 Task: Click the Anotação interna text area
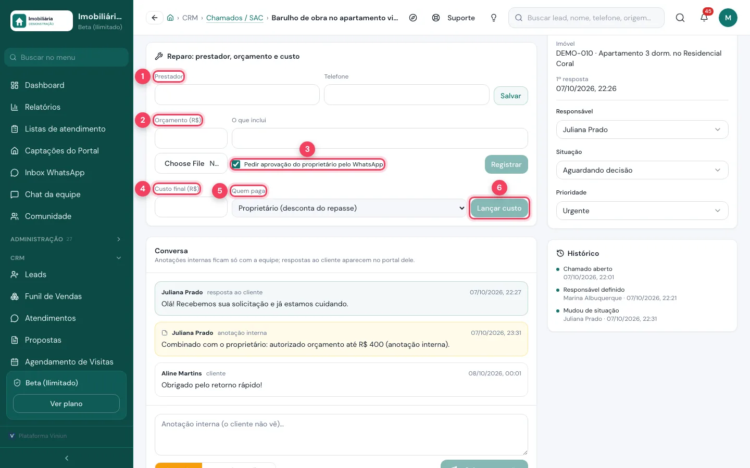[x=341, y=435]
